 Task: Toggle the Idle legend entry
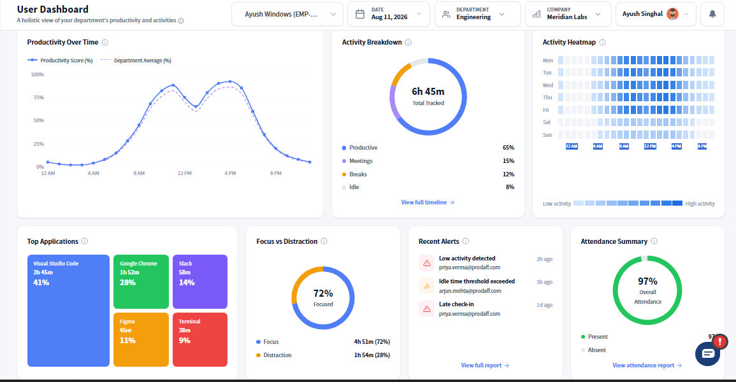350,187
